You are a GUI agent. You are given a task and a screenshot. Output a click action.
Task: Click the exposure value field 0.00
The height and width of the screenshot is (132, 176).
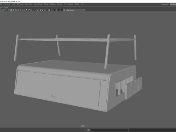tap(52, 10)
